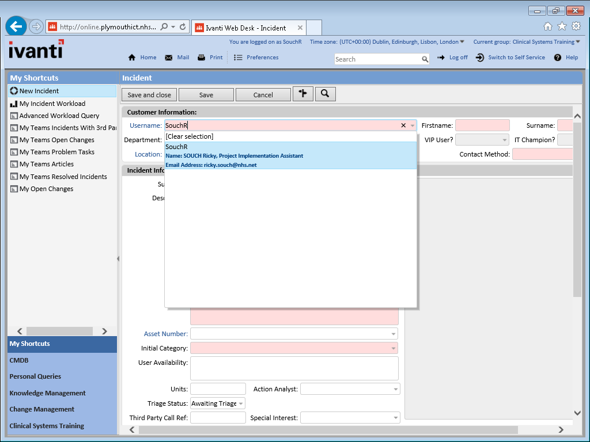This screenshot has width=590, height=442.
Task: Open the Knowledge Management section
Action: [x=62, y=393]
